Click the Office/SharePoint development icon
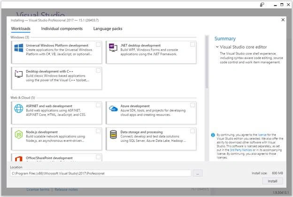 (x=19, y=159)
